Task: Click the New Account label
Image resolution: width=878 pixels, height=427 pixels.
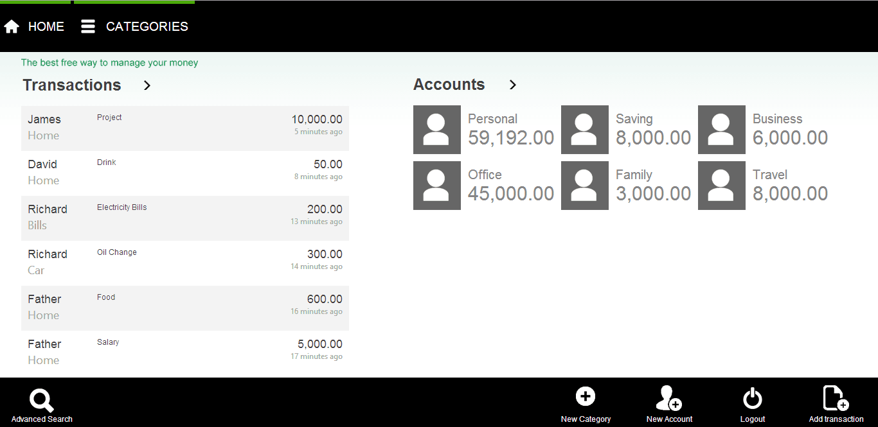Action: tap(669, 419)
